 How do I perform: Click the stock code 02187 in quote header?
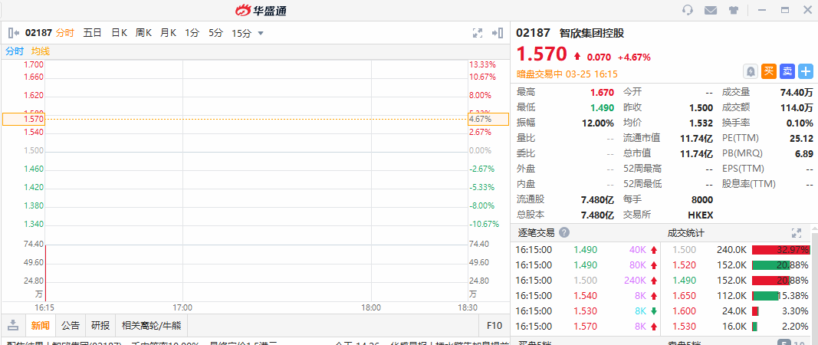coord(533,33)
